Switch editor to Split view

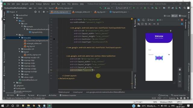(175, 16)
